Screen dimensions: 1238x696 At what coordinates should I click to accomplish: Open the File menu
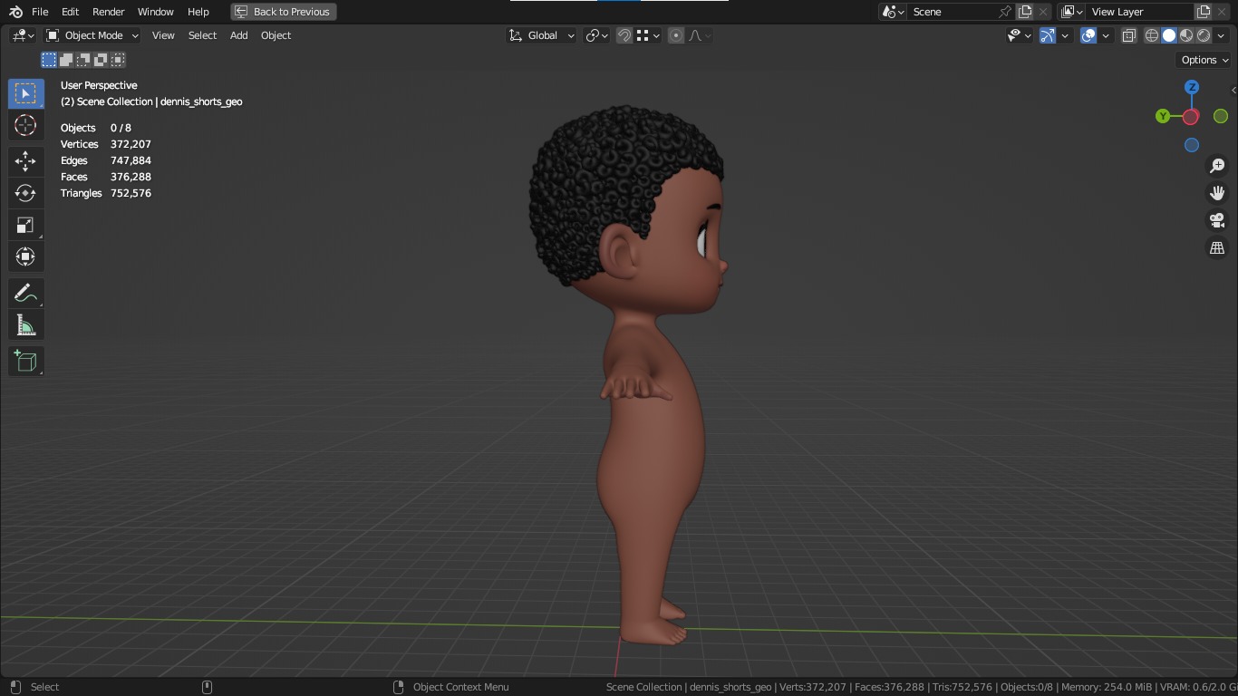click(x=40, y=12)
